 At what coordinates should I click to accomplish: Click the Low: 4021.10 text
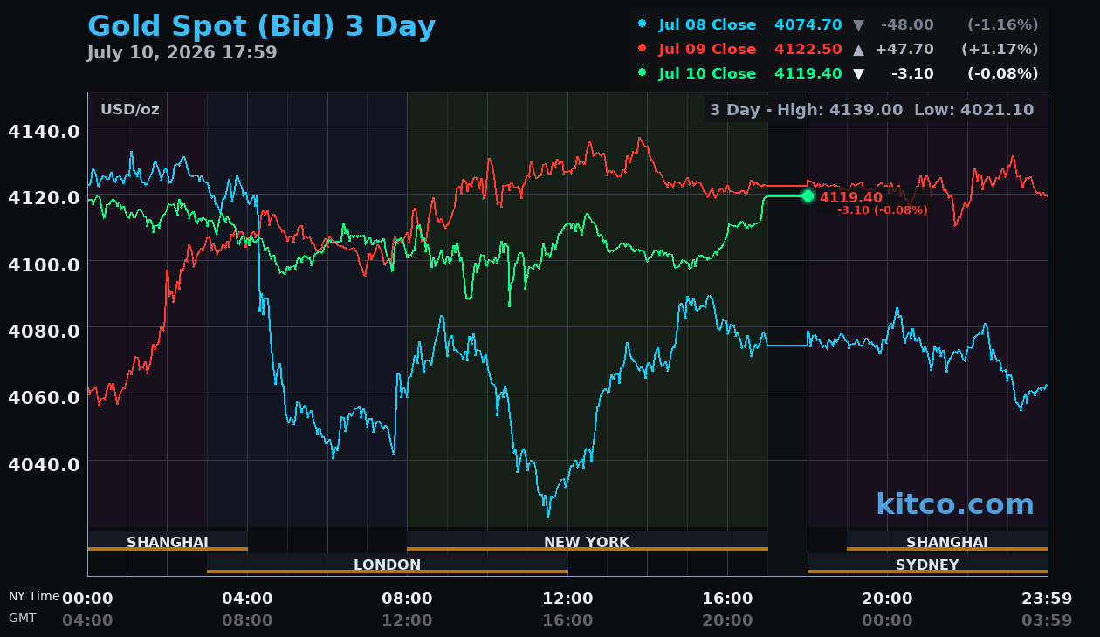[973, 110]
